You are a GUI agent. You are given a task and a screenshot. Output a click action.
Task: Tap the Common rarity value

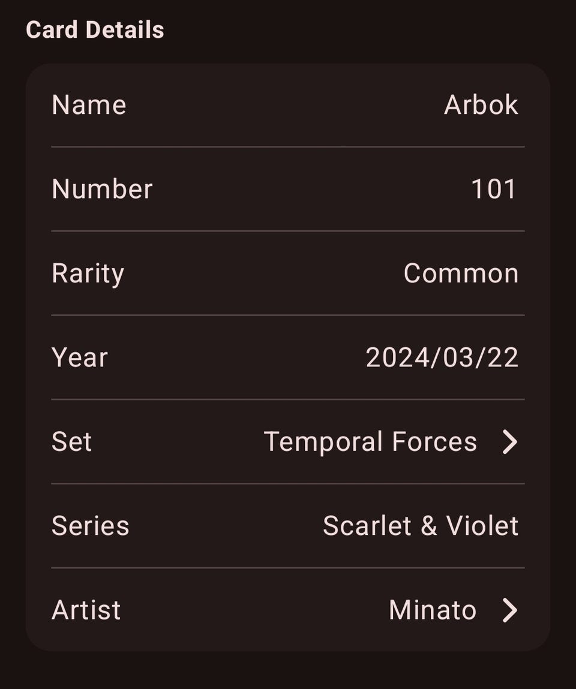[461, 273]
